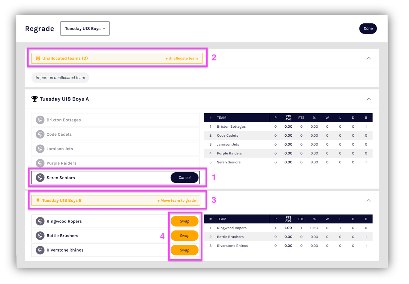Viewport: 409px width, 284px height.
Task: Click Import an unallocated team
Action: coord(60,78)
